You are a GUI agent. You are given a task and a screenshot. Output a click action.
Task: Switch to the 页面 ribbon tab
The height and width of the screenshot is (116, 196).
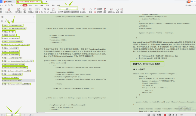point(47,5)
